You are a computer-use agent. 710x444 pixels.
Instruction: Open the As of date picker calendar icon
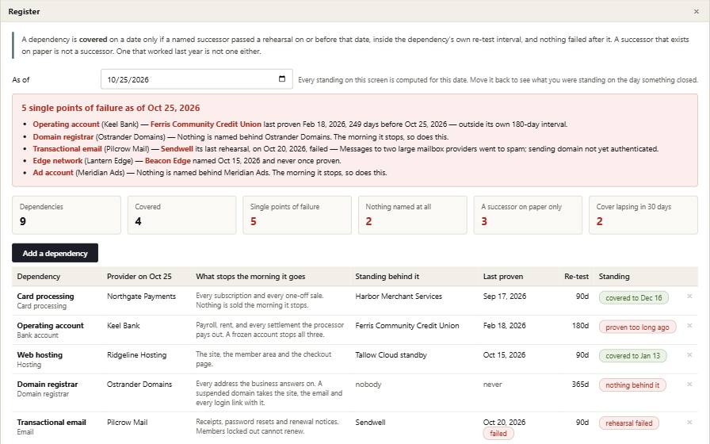coord(281,78)
